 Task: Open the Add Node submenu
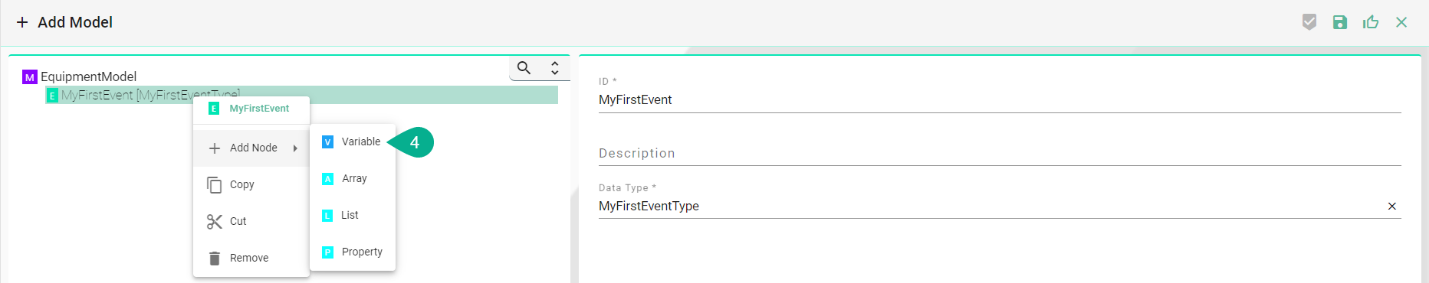251,148
